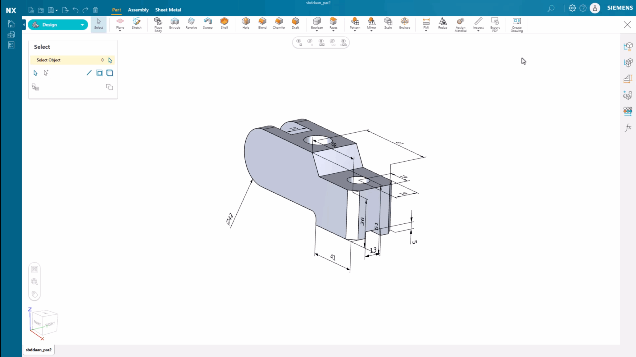Enable the crossed-out eye toggle for sketches
636x357 pixels.
(x=310, y=42)
